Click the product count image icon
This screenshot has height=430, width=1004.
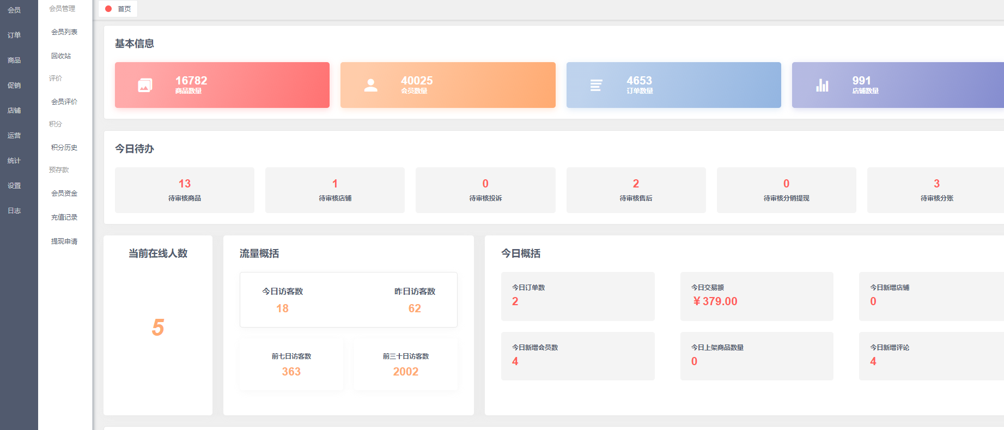click(145, 85)
